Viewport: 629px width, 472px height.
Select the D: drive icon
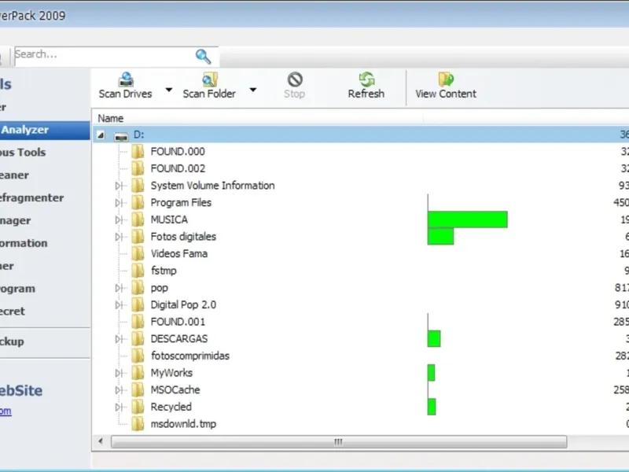pos(121,137)
